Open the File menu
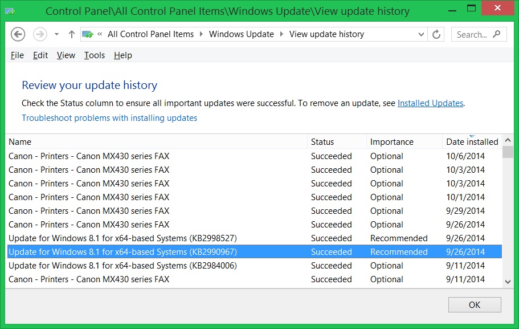The image size is (519, 329). 17,55
